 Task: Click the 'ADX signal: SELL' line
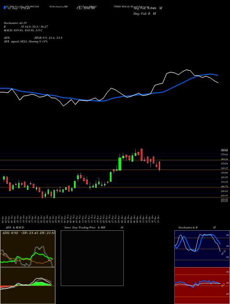point(26,41)
